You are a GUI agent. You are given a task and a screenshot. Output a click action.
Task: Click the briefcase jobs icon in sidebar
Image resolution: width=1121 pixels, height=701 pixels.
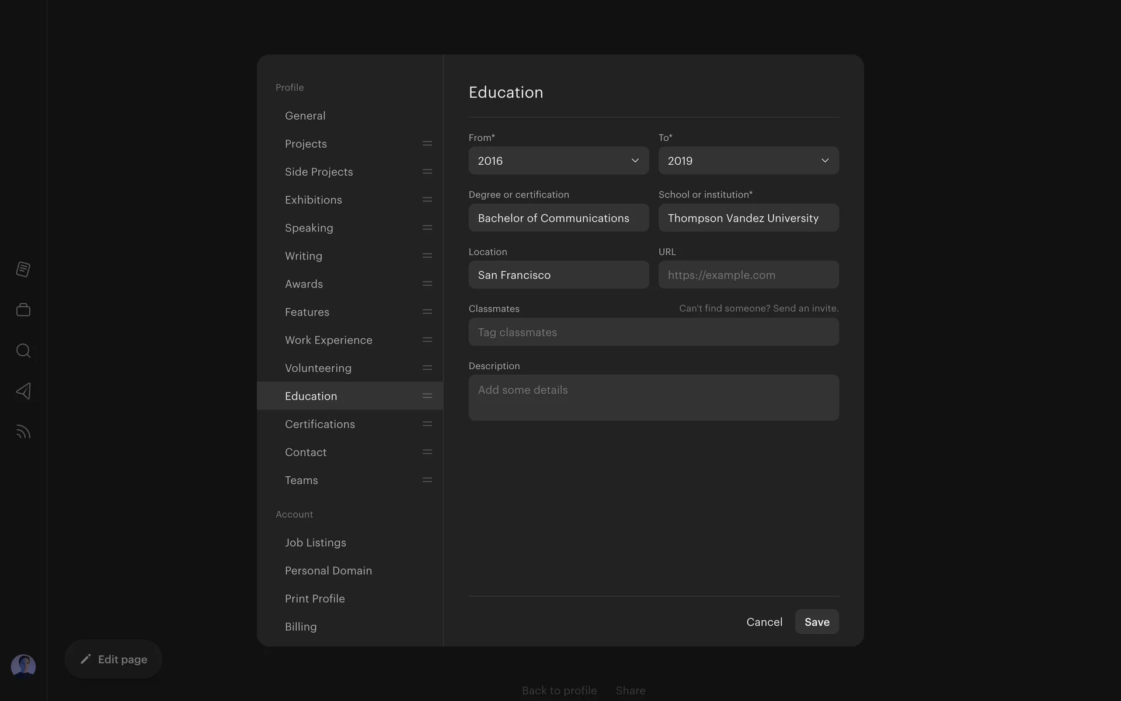click(x=23, y=310)
